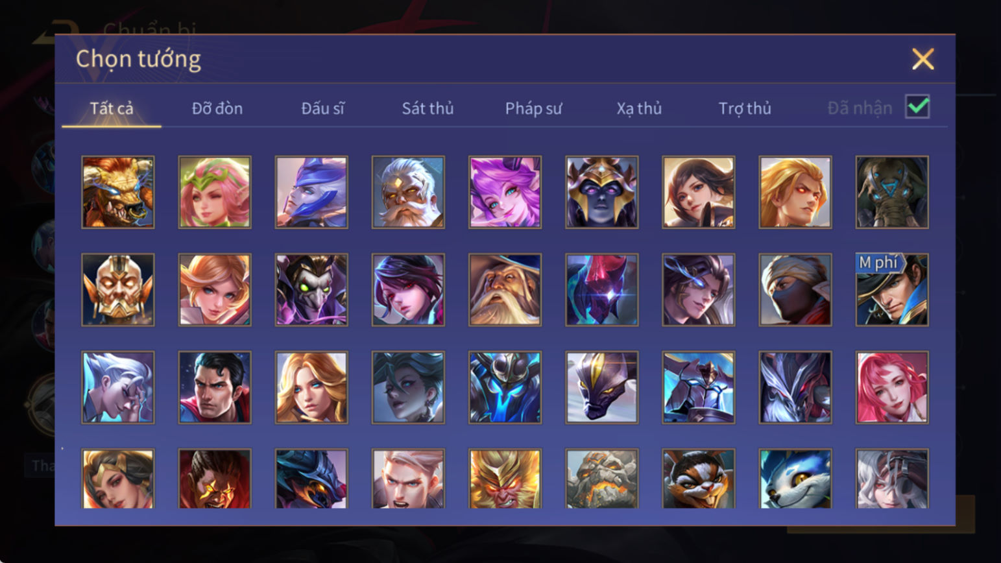Screen dimensions: 1001x563
Task: Pick the hero marked 'M phí'
Action: 892,289
